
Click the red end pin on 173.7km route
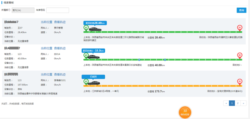point(239,82)
